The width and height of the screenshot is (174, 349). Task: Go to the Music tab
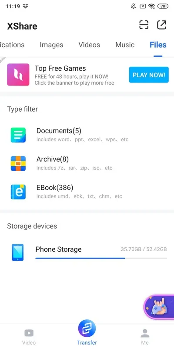point(125,45)
